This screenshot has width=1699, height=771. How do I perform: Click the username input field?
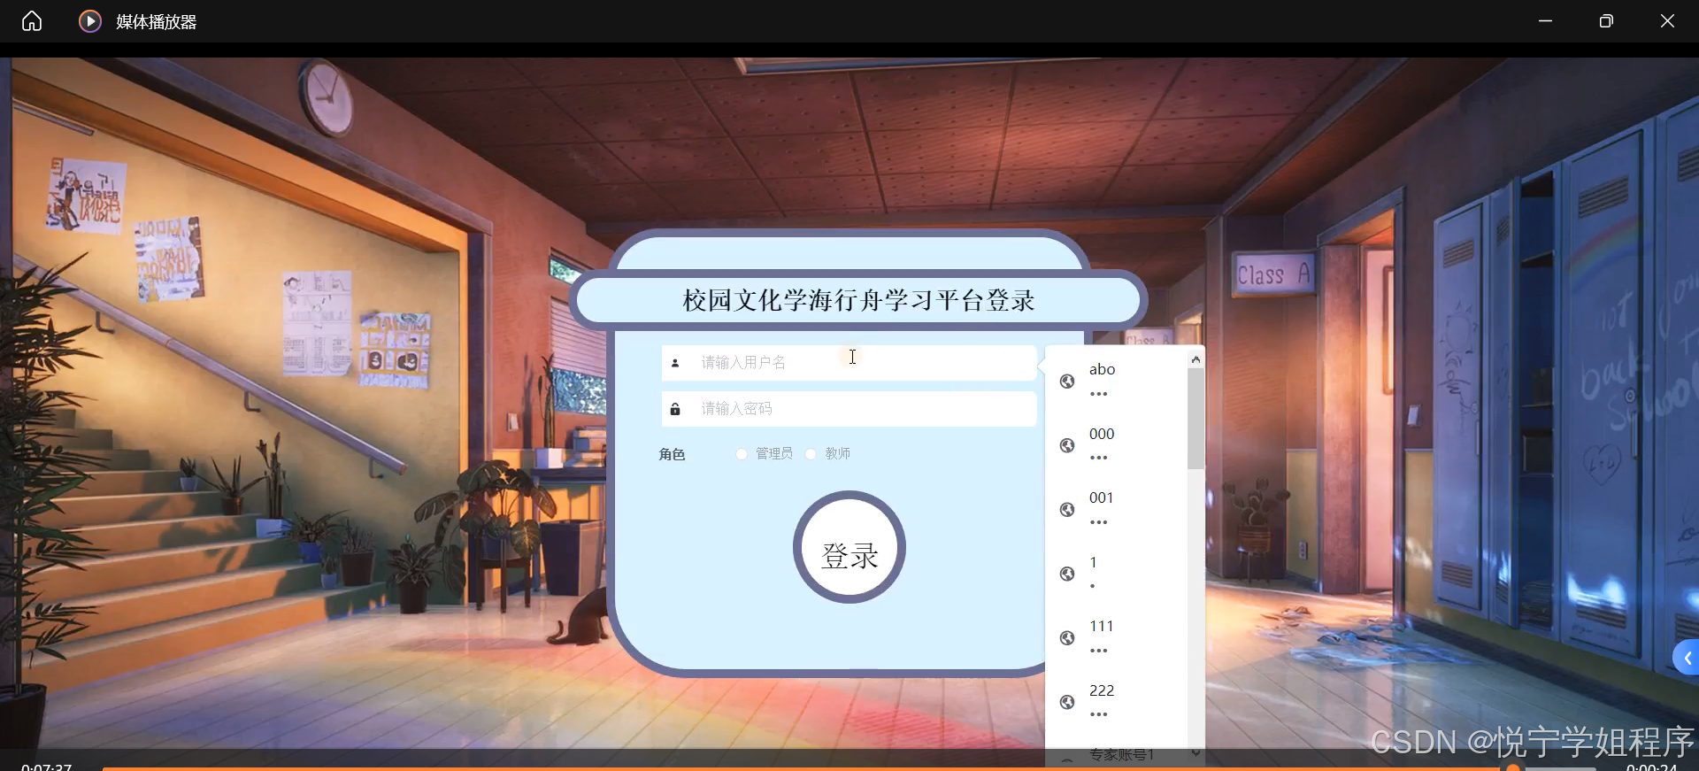849,363
